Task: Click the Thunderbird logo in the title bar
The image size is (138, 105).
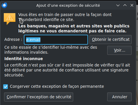Action: click(4, 5)
